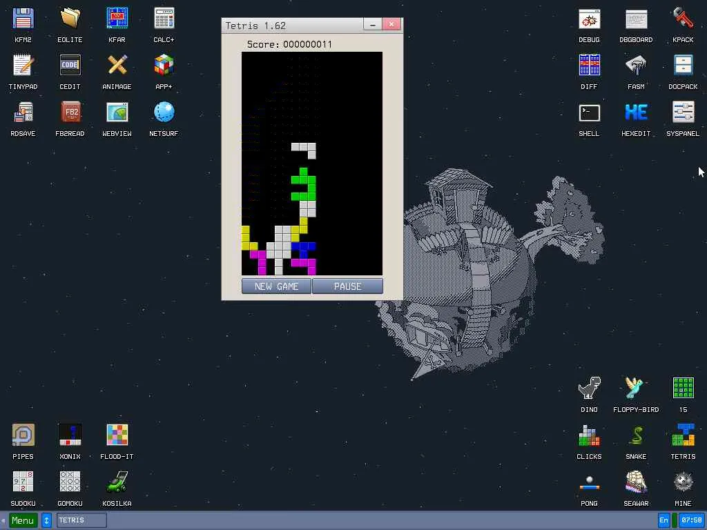Open the WEBVIEW browser icon
The image size is (707, 530).
(117, 112)
